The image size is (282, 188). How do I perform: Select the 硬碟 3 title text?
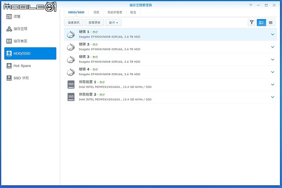84,57
